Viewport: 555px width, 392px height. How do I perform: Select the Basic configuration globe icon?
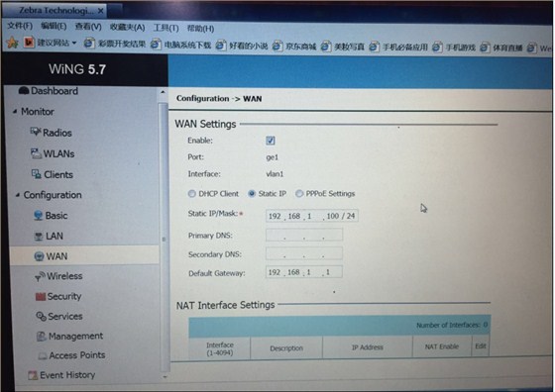39,215
